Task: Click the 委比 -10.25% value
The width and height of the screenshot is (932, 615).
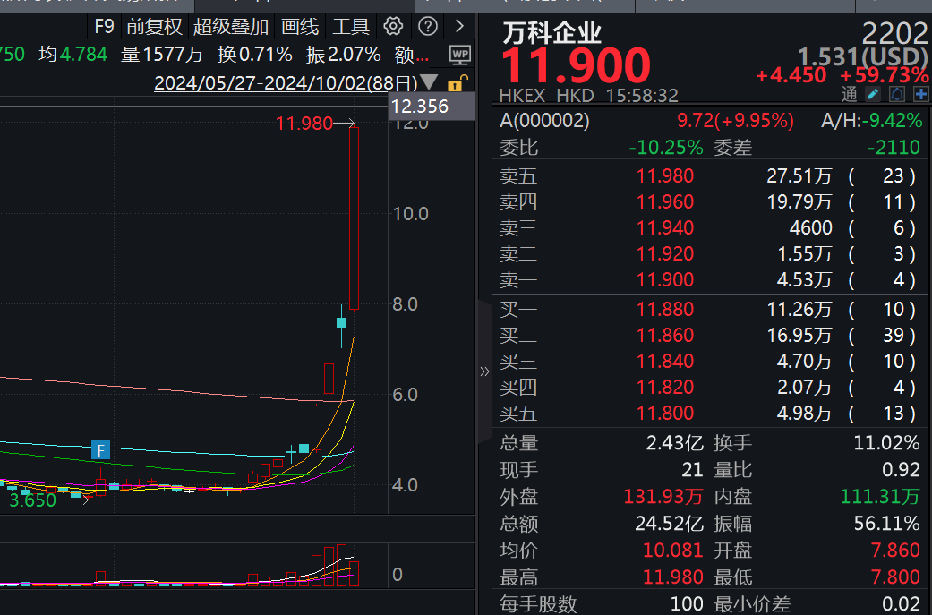Action: pyautogui.click(x=666, y=147)
